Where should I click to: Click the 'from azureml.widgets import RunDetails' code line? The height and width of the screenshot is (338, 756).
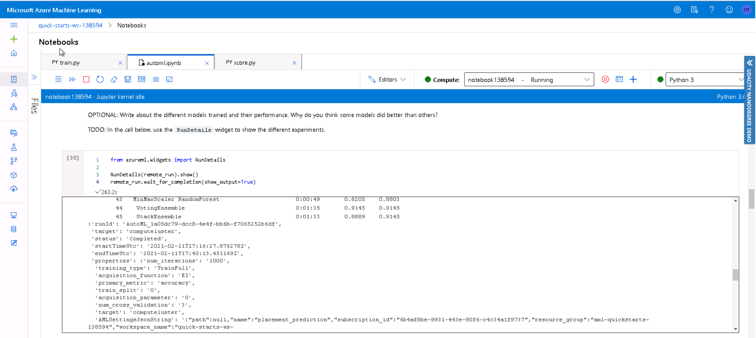point(168,160)
